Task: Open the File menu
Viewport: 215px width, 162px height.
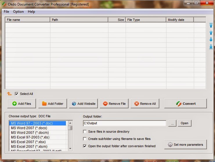Action: 6,12
